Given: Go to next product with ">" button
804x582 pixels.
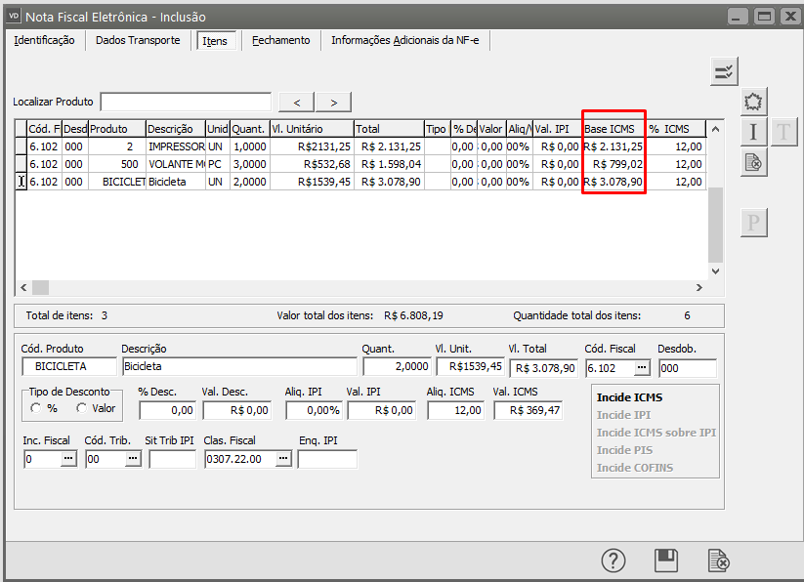Looking at the screenshot, I should click(333, 102).
